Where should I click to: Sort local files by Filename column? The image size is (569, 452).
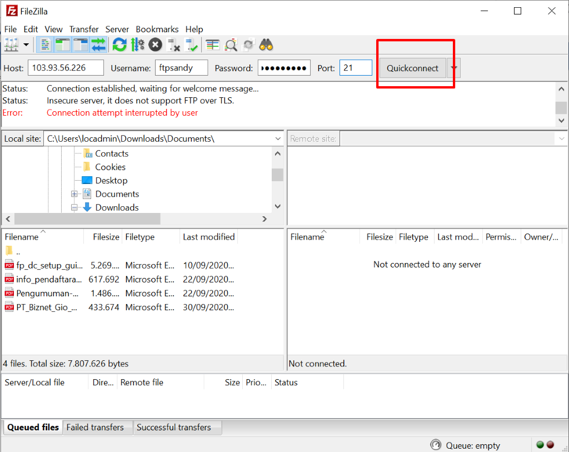tap(43, 237)
